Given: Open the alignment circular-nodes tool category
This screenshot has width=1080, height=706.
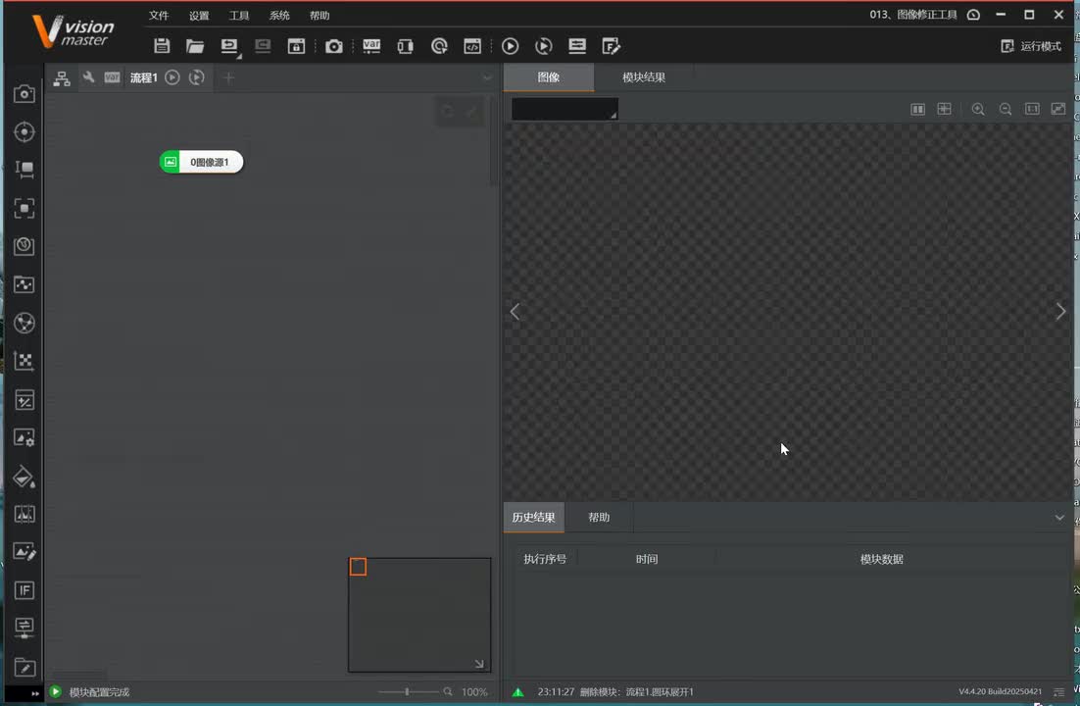Looking at the screenshot, I should [x=25, y=323].
